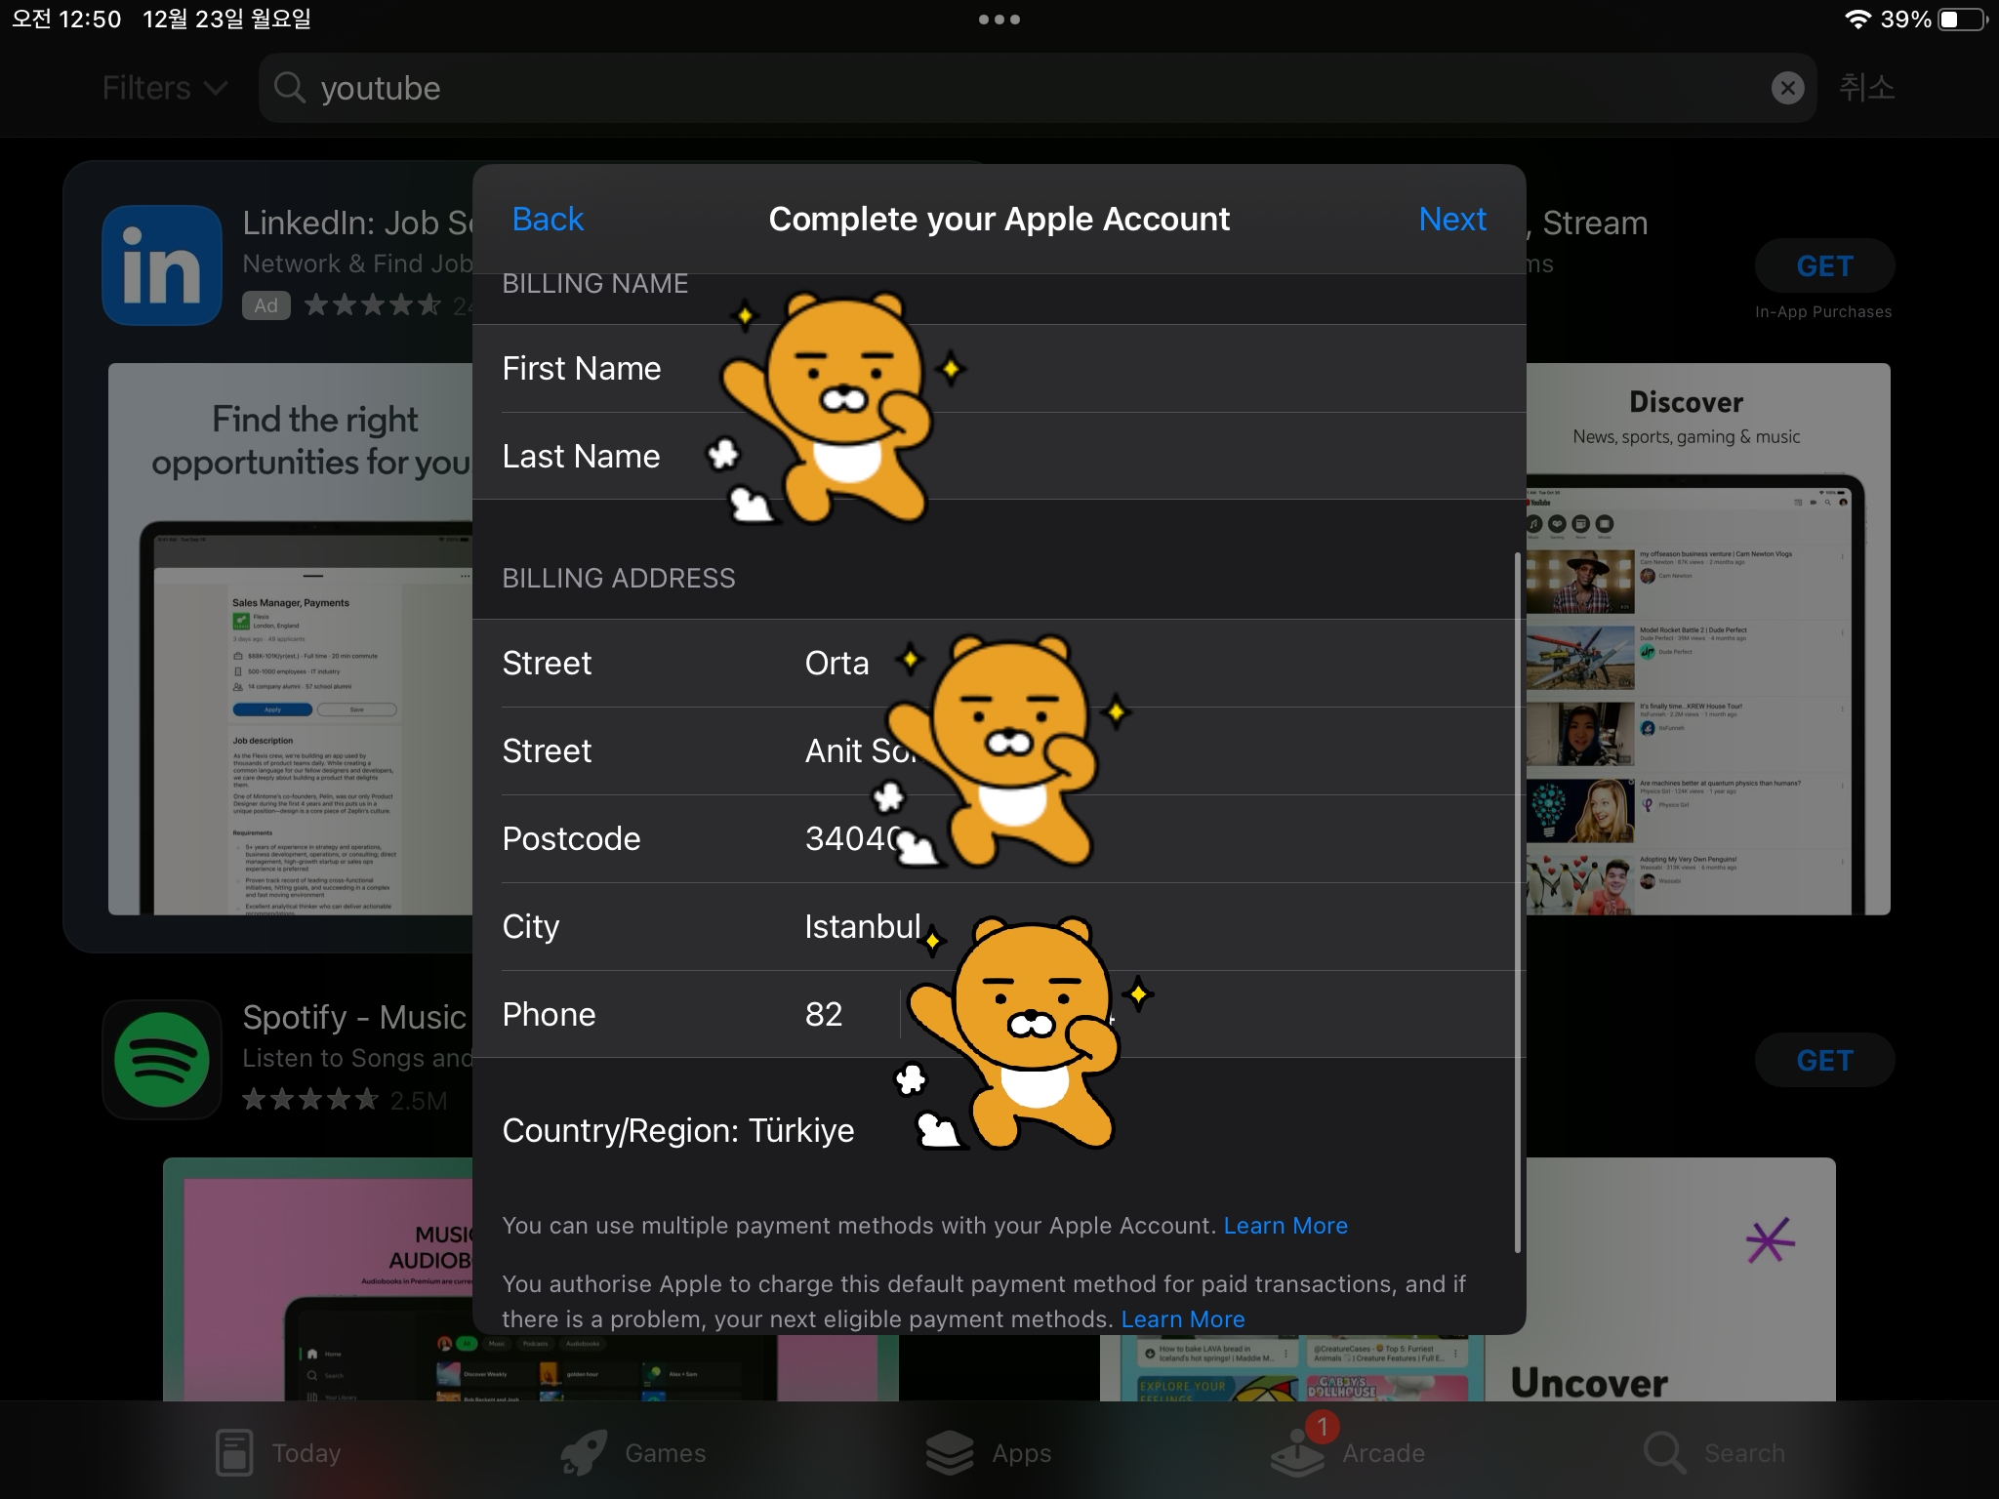The height and width of the screenshot is (1499, 1999).
Task: Clear the search text with the X icon
Action: point(1787,88)
